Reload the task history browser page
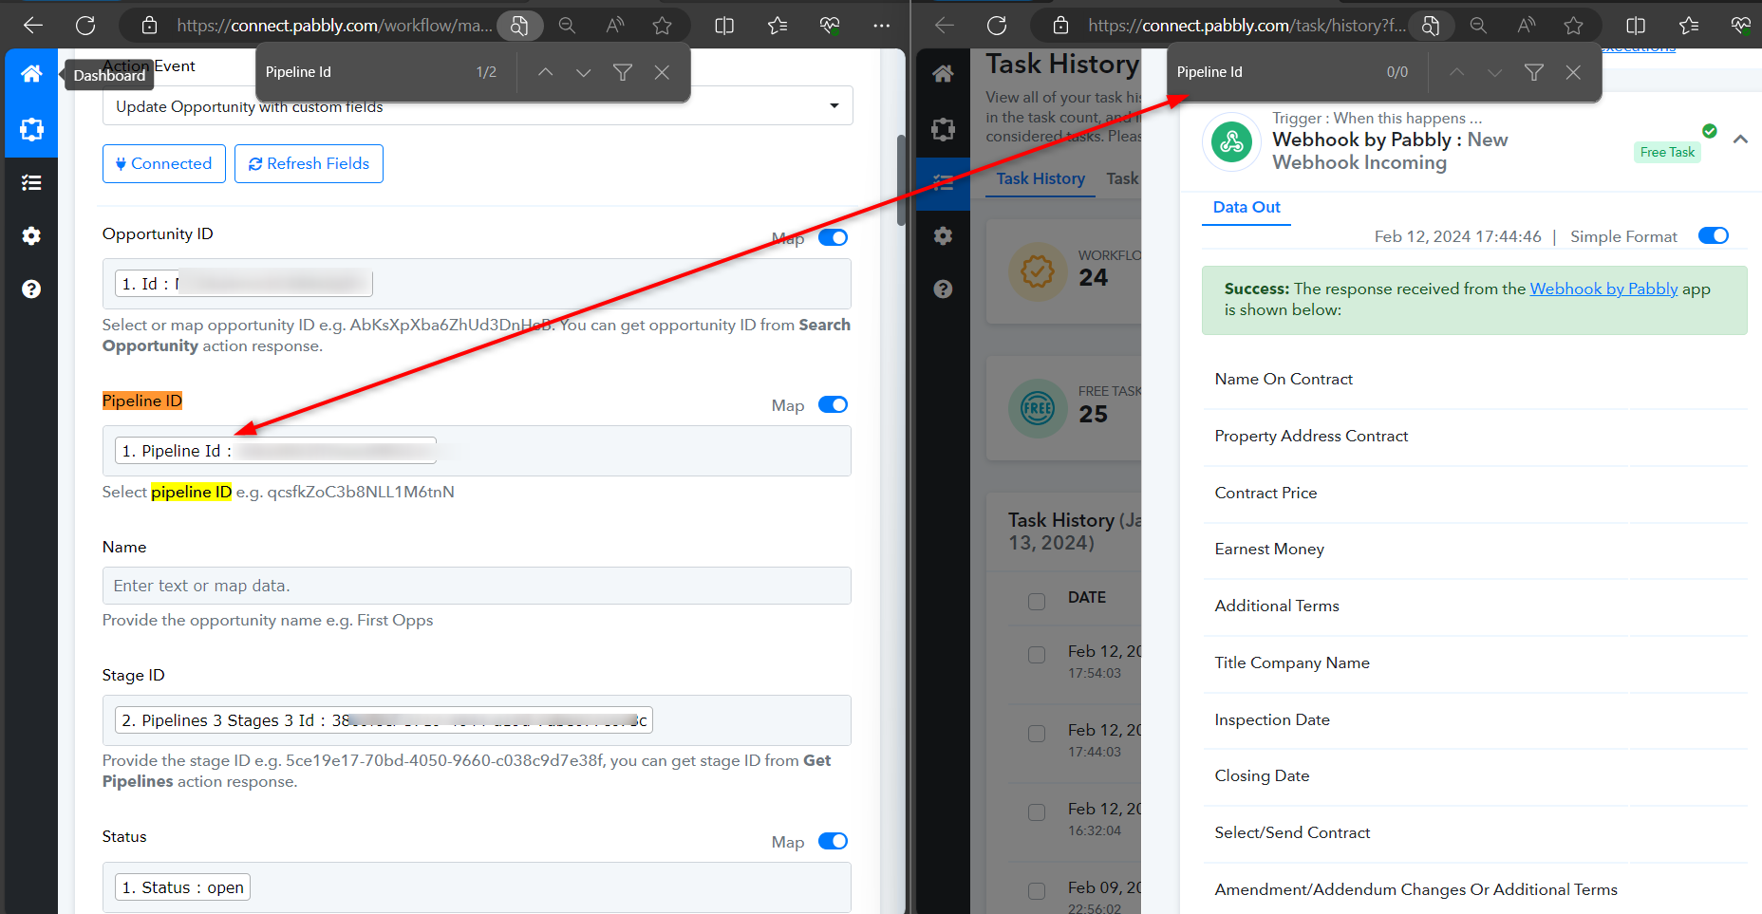This screenshot has width=1762, height=914. point(997,26)
